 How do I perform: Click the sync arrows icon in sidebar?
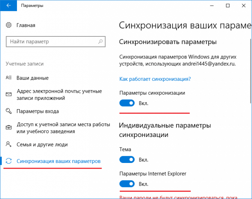pyautogui.click(x=9, y=161)
